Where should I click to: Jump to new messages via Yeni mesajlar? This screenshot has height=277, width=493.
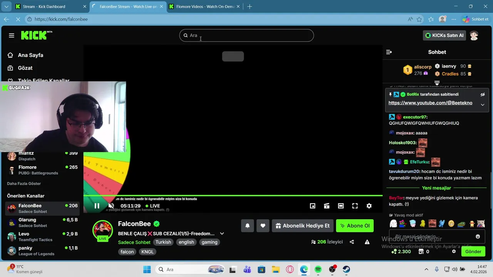click(436, 188)
